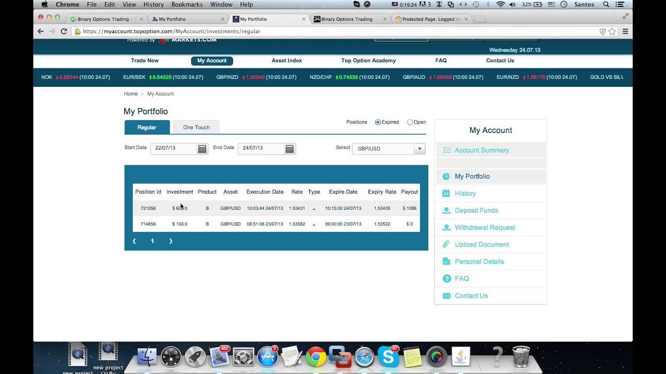Image resolution: width=666 pixels, height=374 pixels.
Task: Click position ID 714858 in the table
Action: point(148,224)
